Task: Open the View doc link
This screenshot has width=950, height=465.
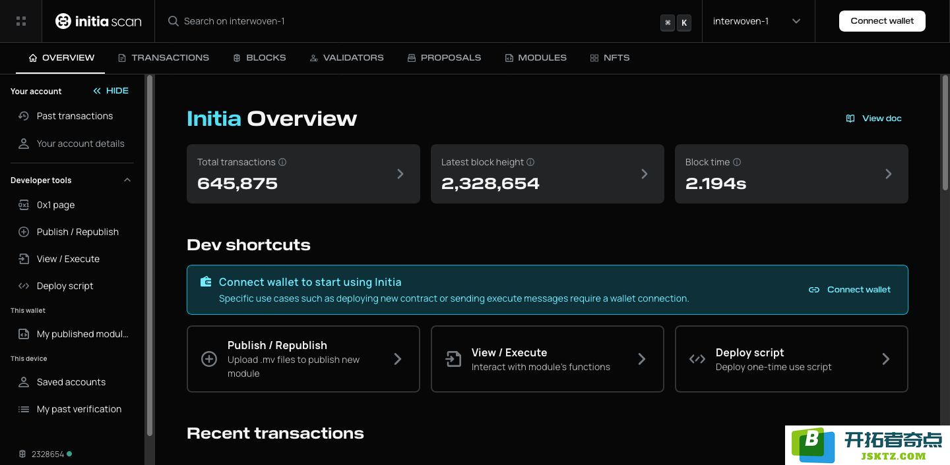Action: (x=874, y=119)
